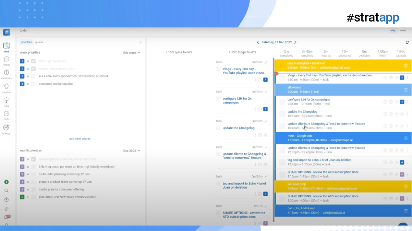
Task: Uncheck mobile release project plan priority
Action: pos(33,69)
